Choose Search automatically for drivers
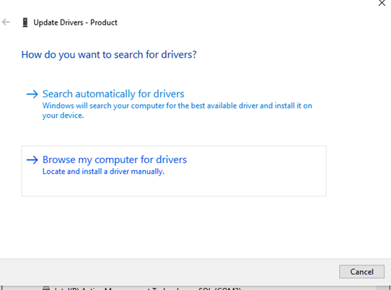The image size is (391, 290). (174, 104)
